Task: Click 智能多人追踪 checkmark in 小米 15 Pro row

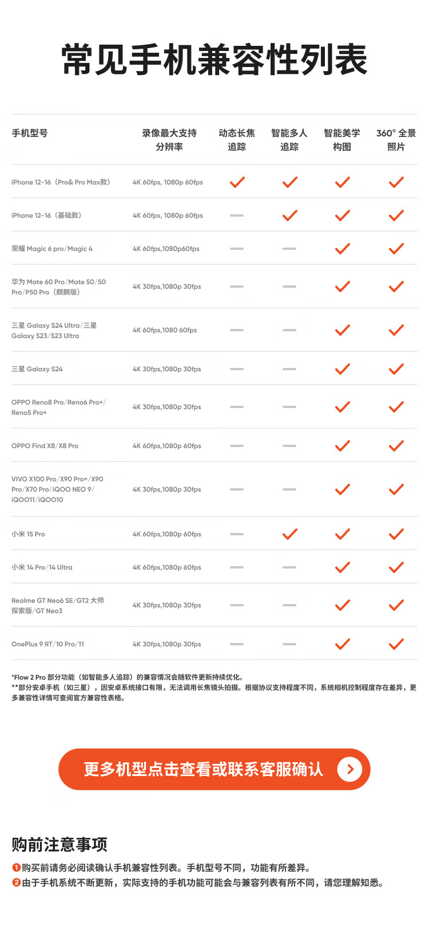Action: pos(289,534)
